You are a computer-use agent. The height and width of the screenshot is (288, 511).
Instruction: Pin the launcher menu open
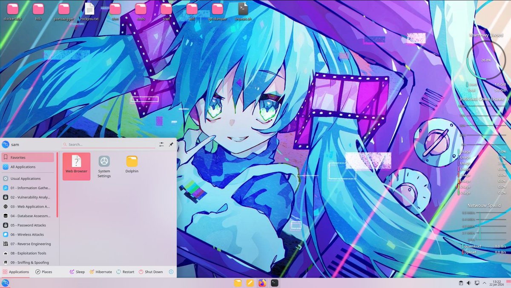(x=171, y=145)
